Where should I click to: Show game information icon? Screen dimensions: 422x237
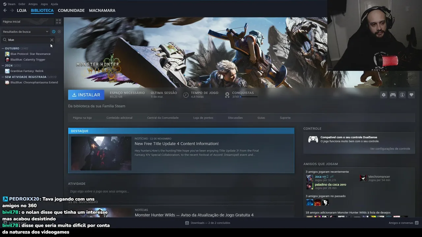(x=402, y=95)
